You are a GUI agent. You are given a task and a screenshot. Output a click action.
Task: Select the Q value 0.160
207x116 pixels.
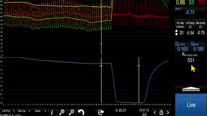(182, 49)
